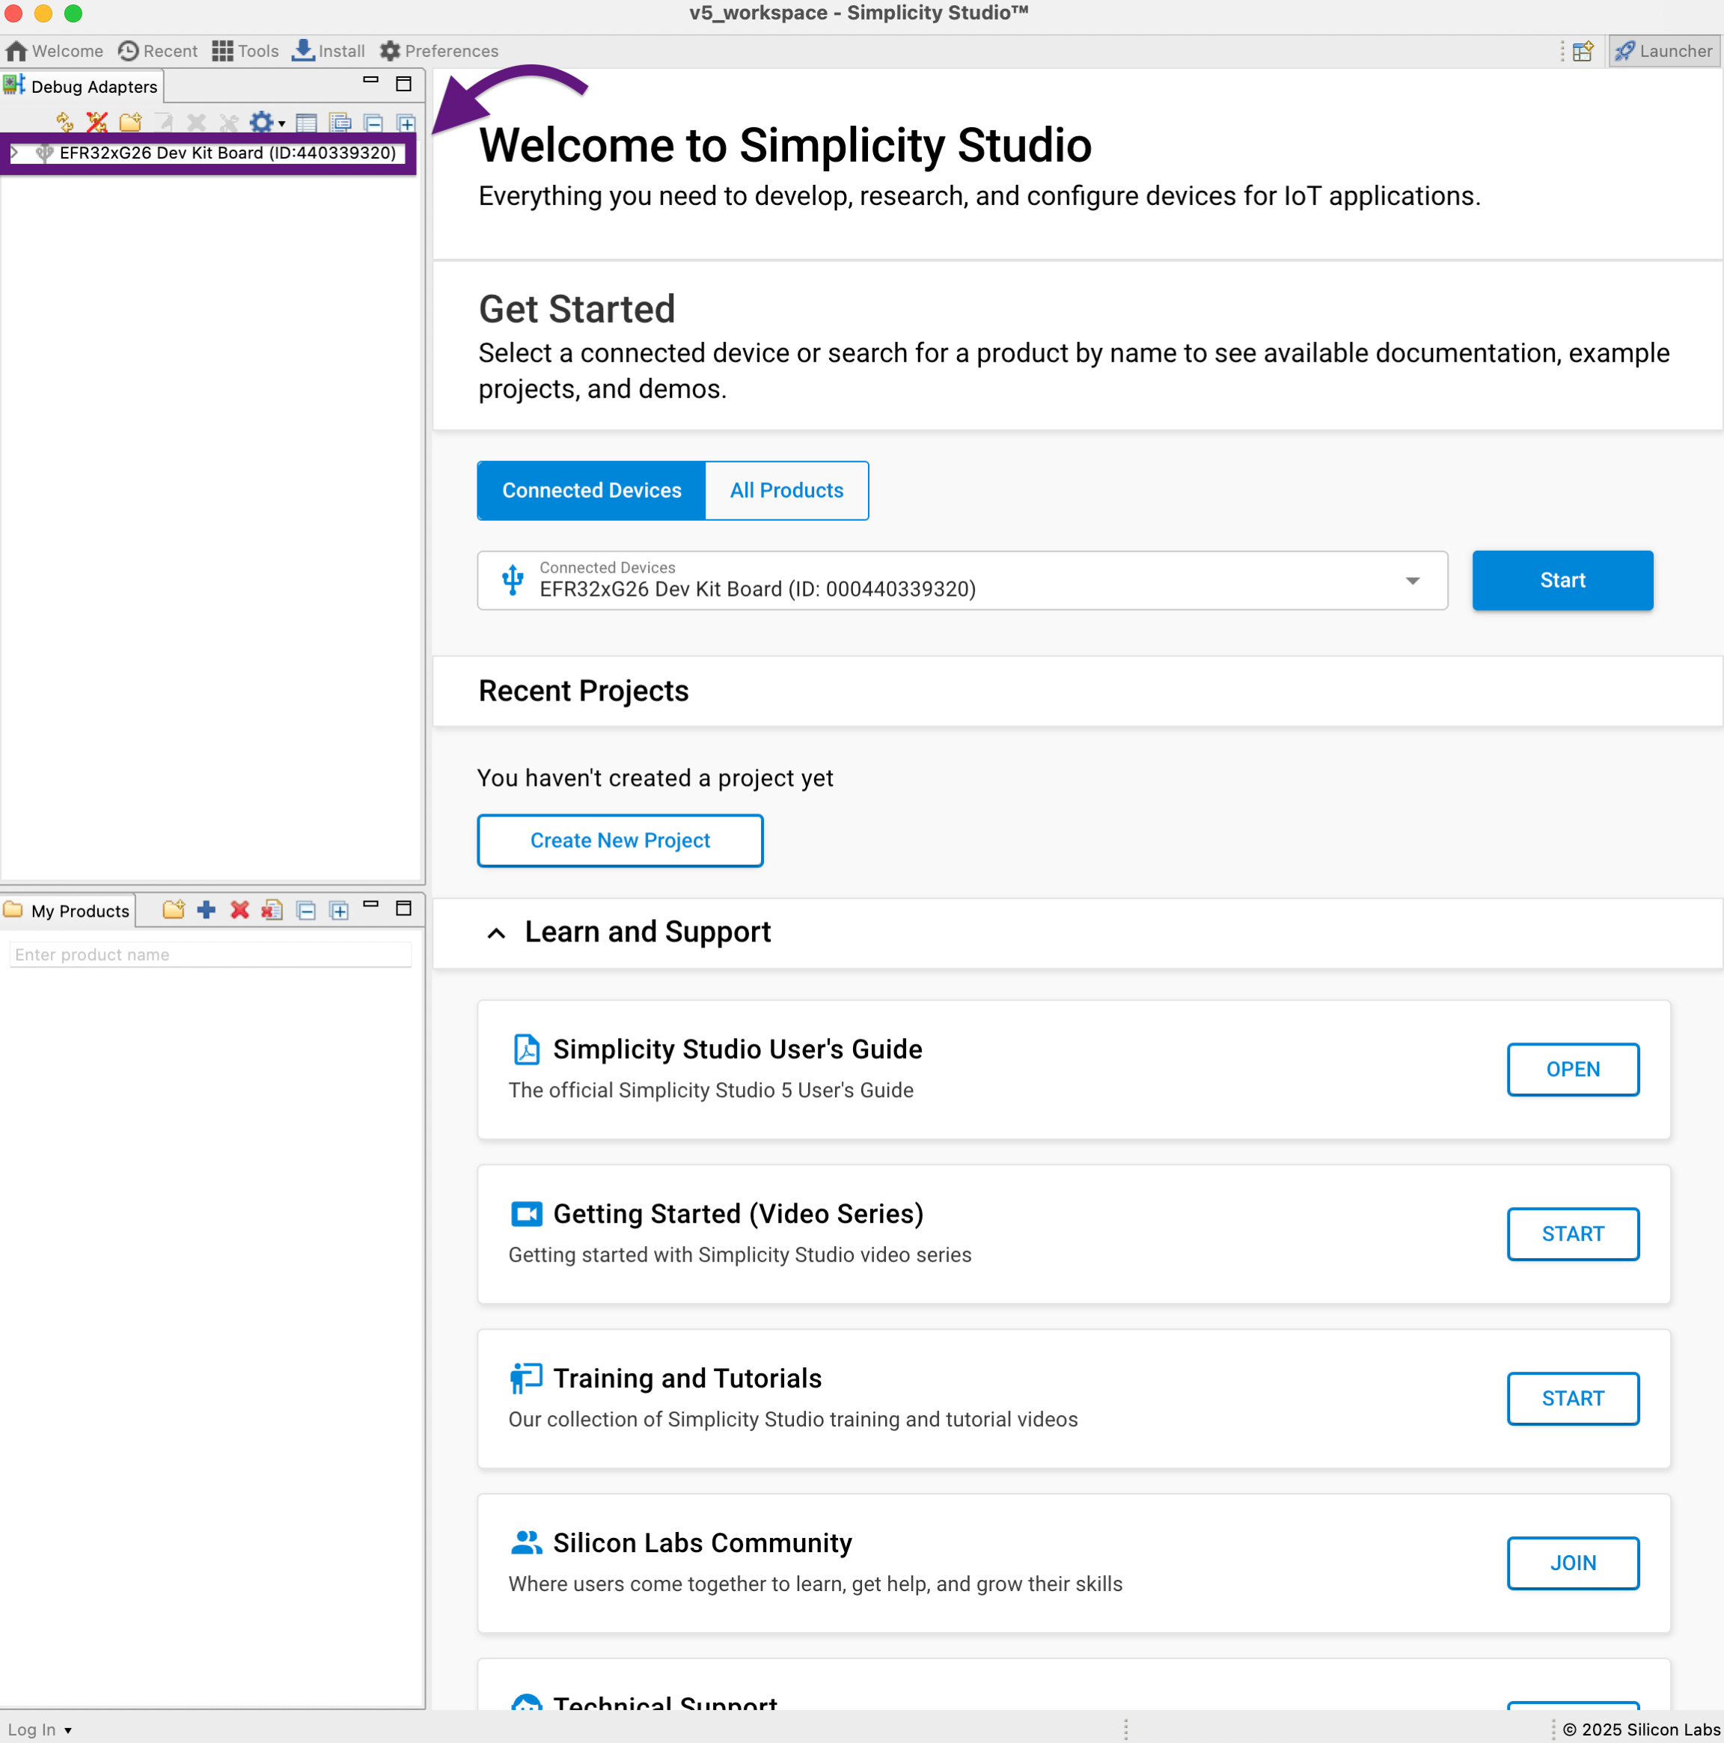
Task: Click the blue Start button
Action: tap(1562, 580)
